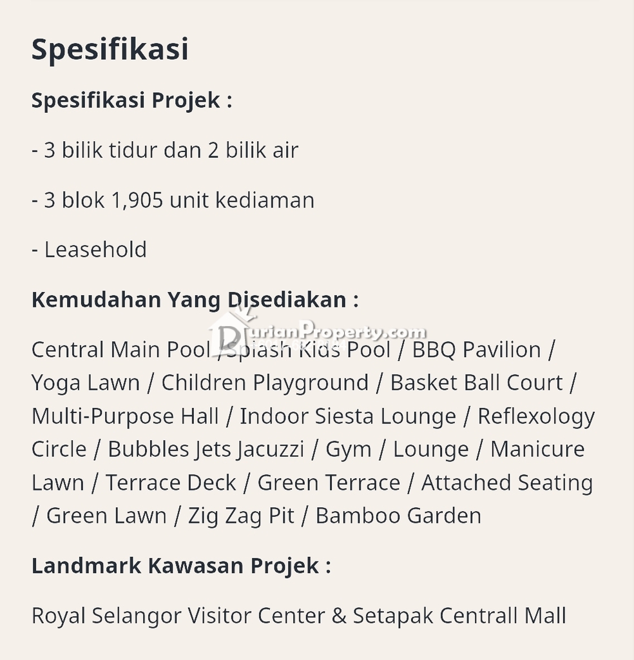Click the Multi-Purpose Hall text
This screenshot has height=660, width=634.
(x=125, y=417)
